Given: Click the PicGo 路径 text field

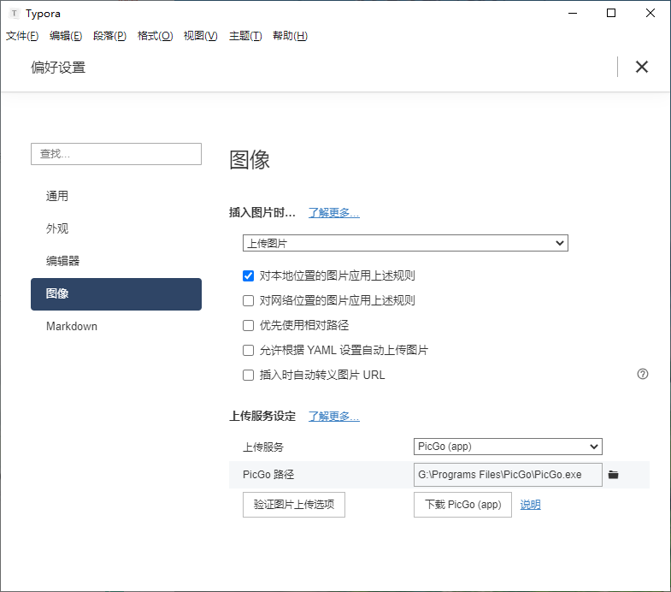Looking at the screenshot, I should pos(508,475).
